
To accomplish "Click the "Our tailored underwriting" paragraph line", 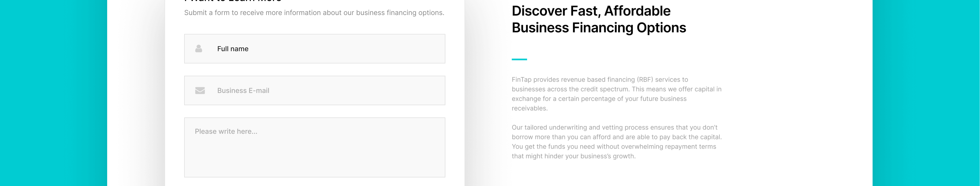I will (x=614, y=127).
